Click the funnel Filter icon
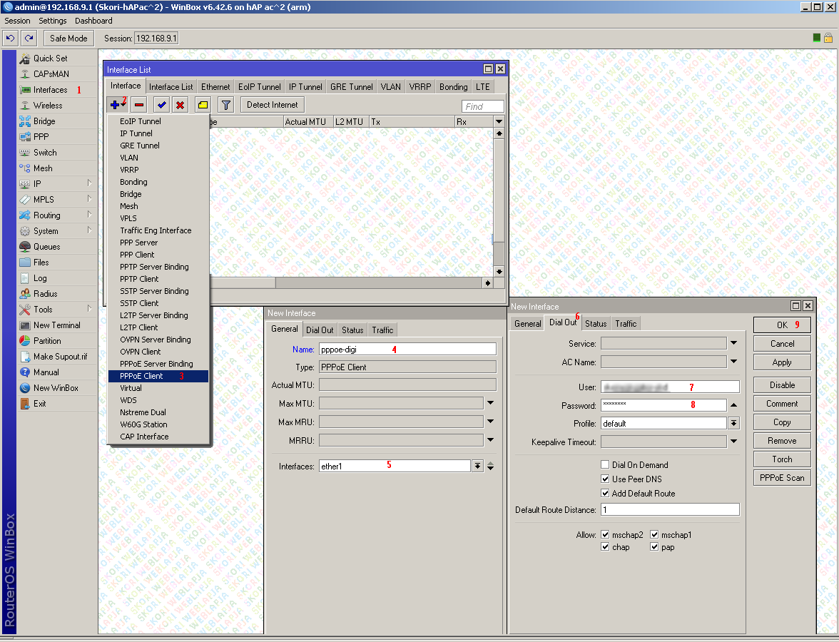The image size is (839, 642). pos(225,105)
